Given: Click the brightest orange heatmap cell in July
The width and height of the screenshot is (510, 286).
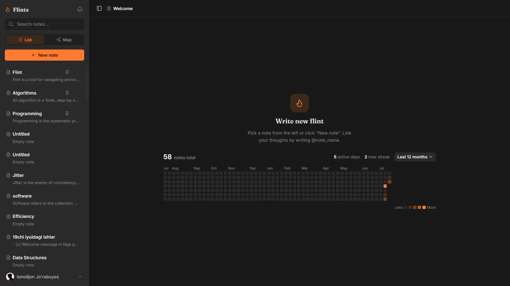Looking at the screenshot, I should click(x=385, y=186).
